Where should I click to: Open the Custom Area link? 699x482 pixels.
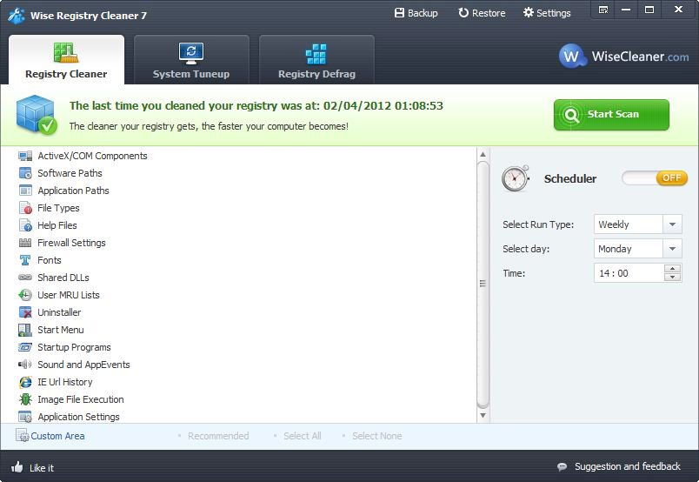tap(57, 436)
